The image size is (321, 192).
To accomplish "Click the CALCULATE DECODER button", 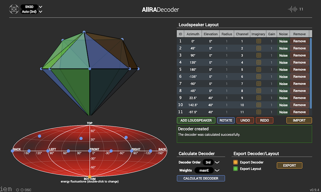I will 201,178.
